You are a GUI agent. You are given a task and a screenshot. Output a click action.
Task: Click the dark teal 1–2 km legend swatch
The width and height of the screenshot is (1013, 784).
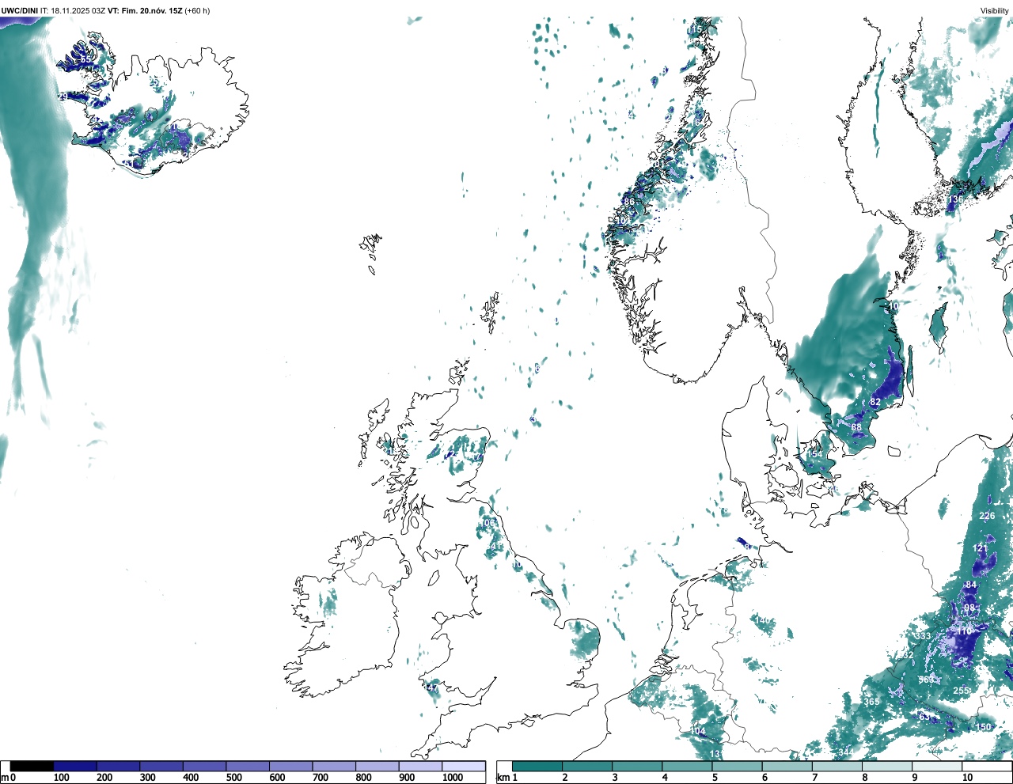(538, 767)
